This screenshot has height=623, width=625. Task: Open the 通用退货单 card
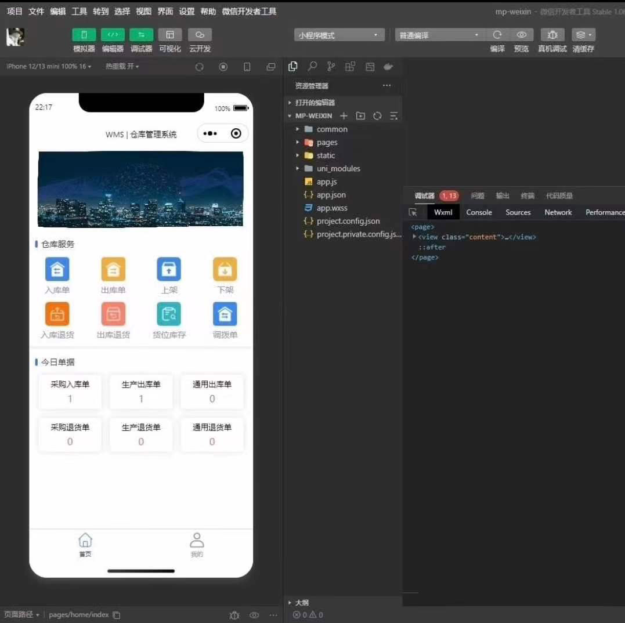[x=212, y=434]
